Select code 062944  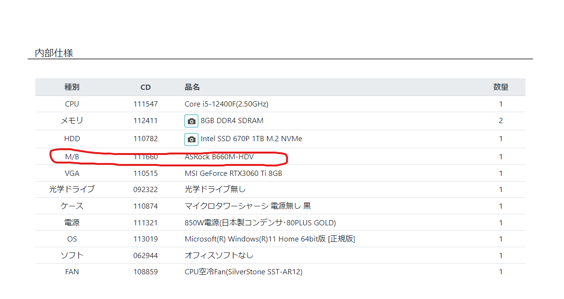[145, 256]
